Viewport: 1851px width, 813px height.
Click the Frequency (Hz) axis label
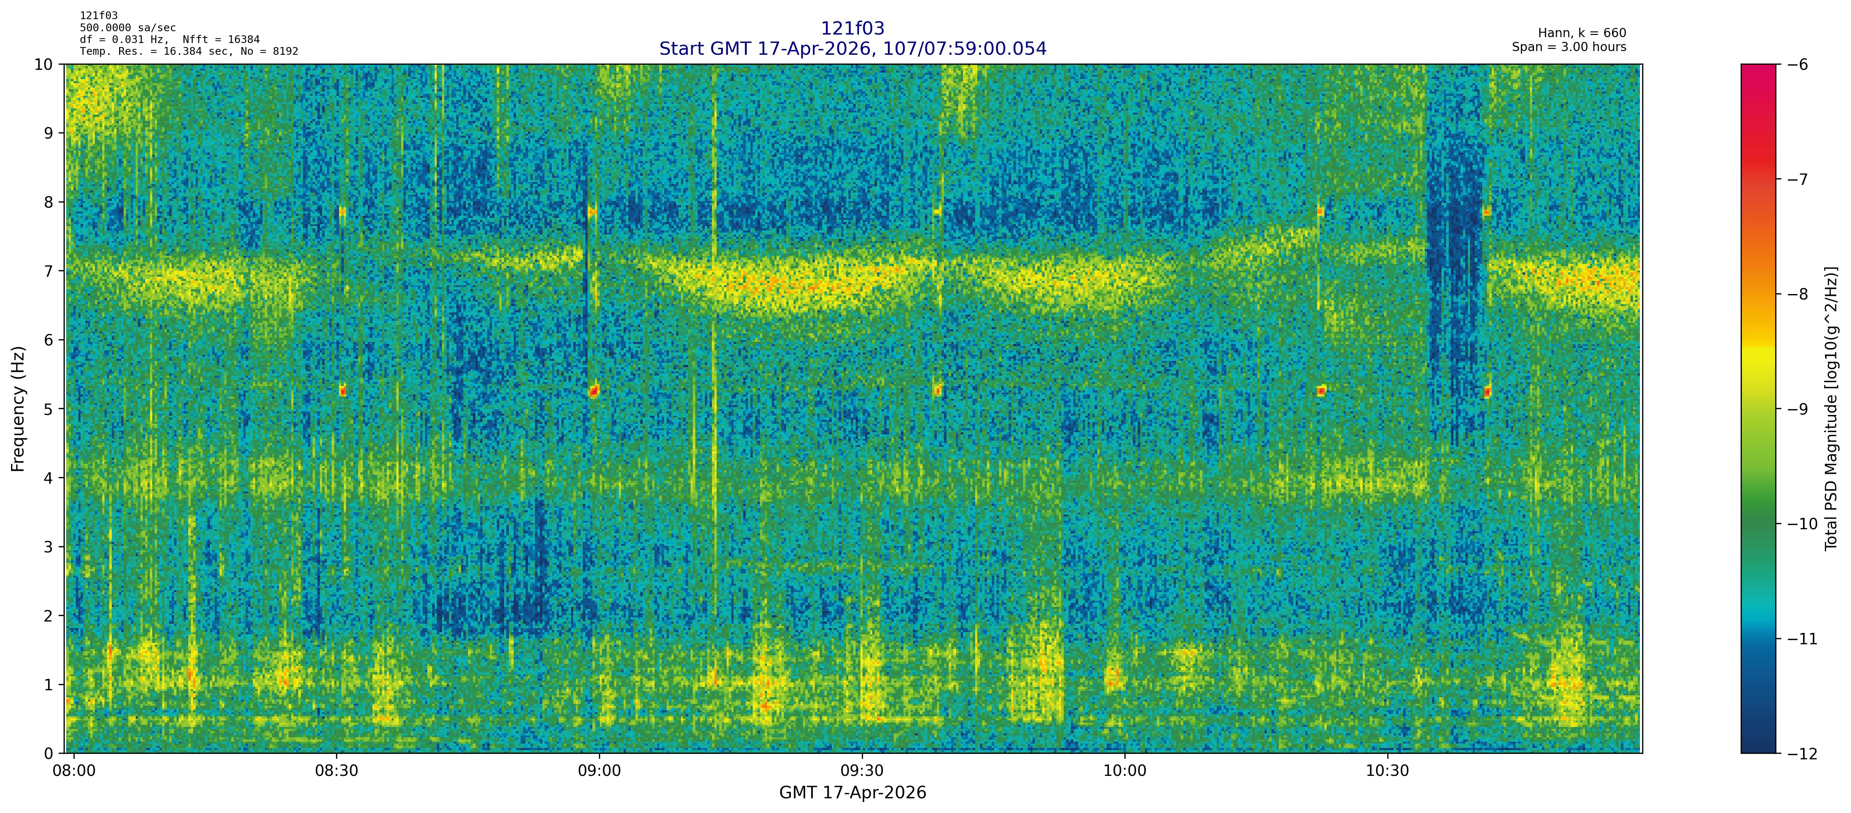click(x=18, y=409)
